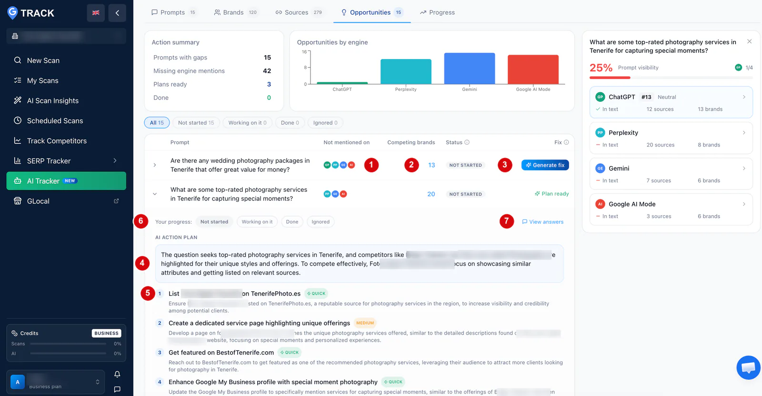Filter list by Not started 15

pyautogui.click(x=196, y=123)
